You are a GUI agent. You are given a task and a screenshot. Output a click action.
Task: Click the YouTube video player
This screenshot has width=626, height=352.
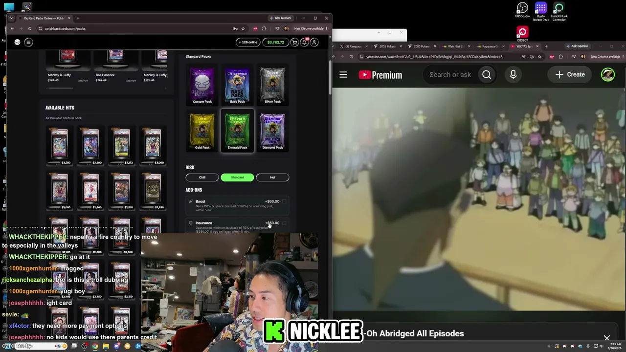click(479, 199)
